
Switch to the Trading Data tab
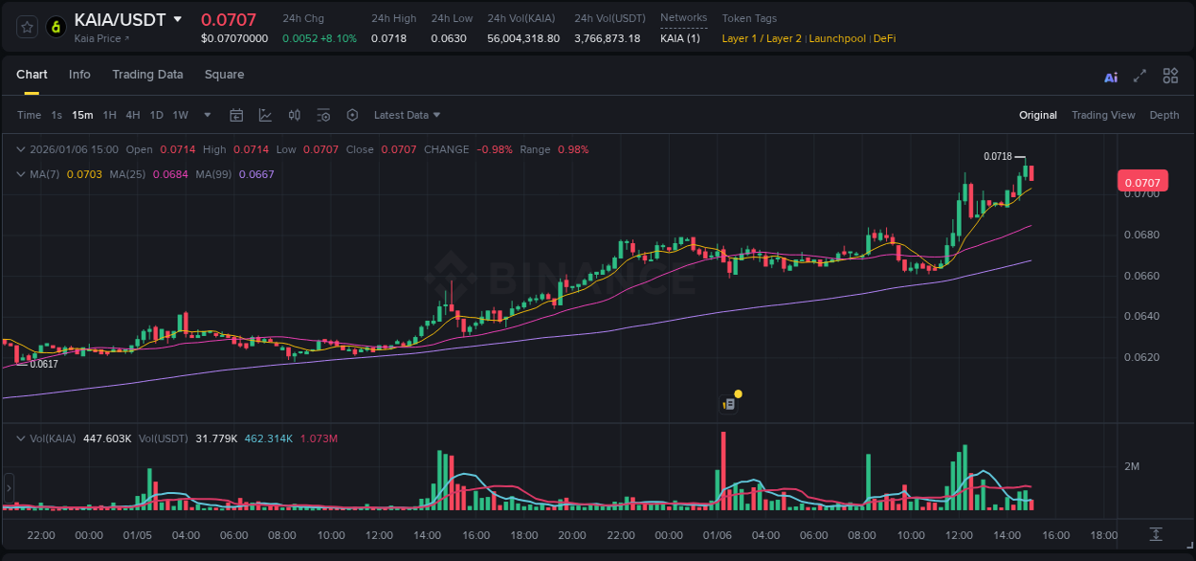[147, 74]
